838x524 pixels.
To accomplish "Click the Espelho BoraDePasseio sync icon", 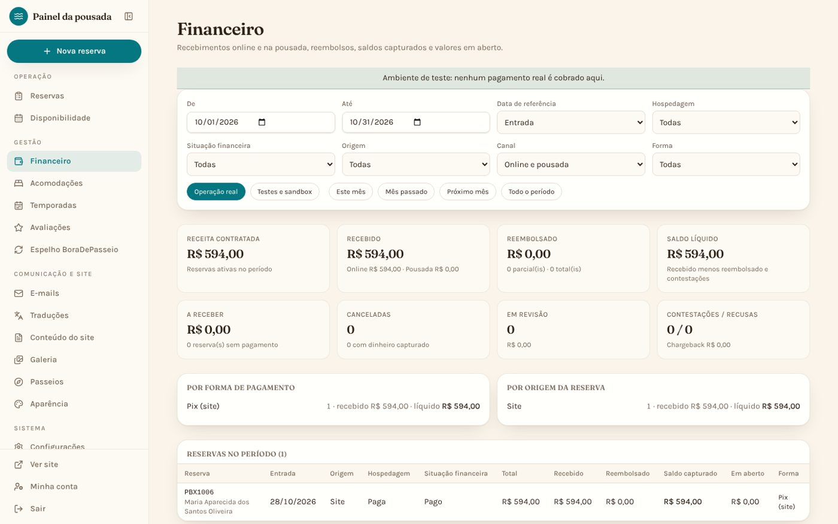I will (19, 250).
